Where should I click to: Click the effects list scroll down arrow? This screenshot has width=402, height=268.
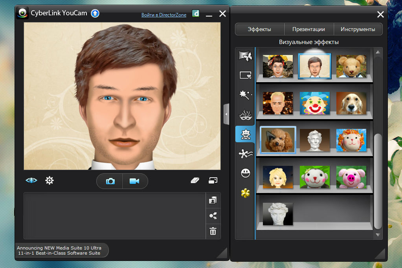tap(378, 235)
